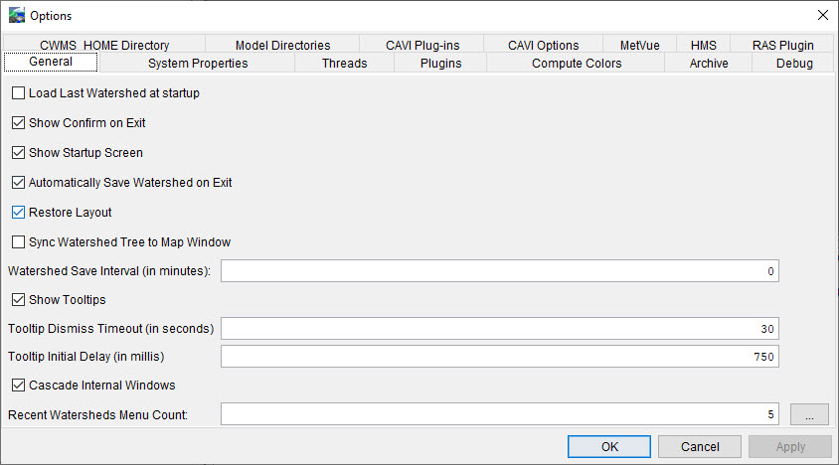839x465 pixels.
Task: Click the 'Watershed Save Interval (in minutes):' label
Action: 109,271
